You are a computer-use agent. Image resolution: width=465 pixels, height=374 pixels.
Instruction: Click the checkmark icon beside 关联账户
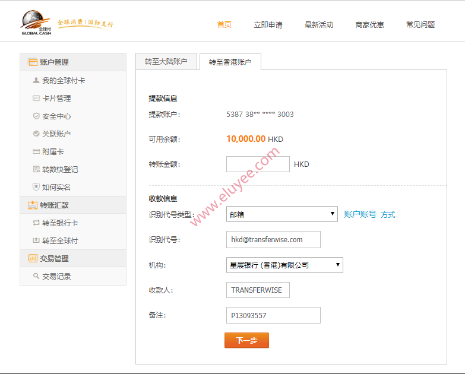[x=36, y=134]
